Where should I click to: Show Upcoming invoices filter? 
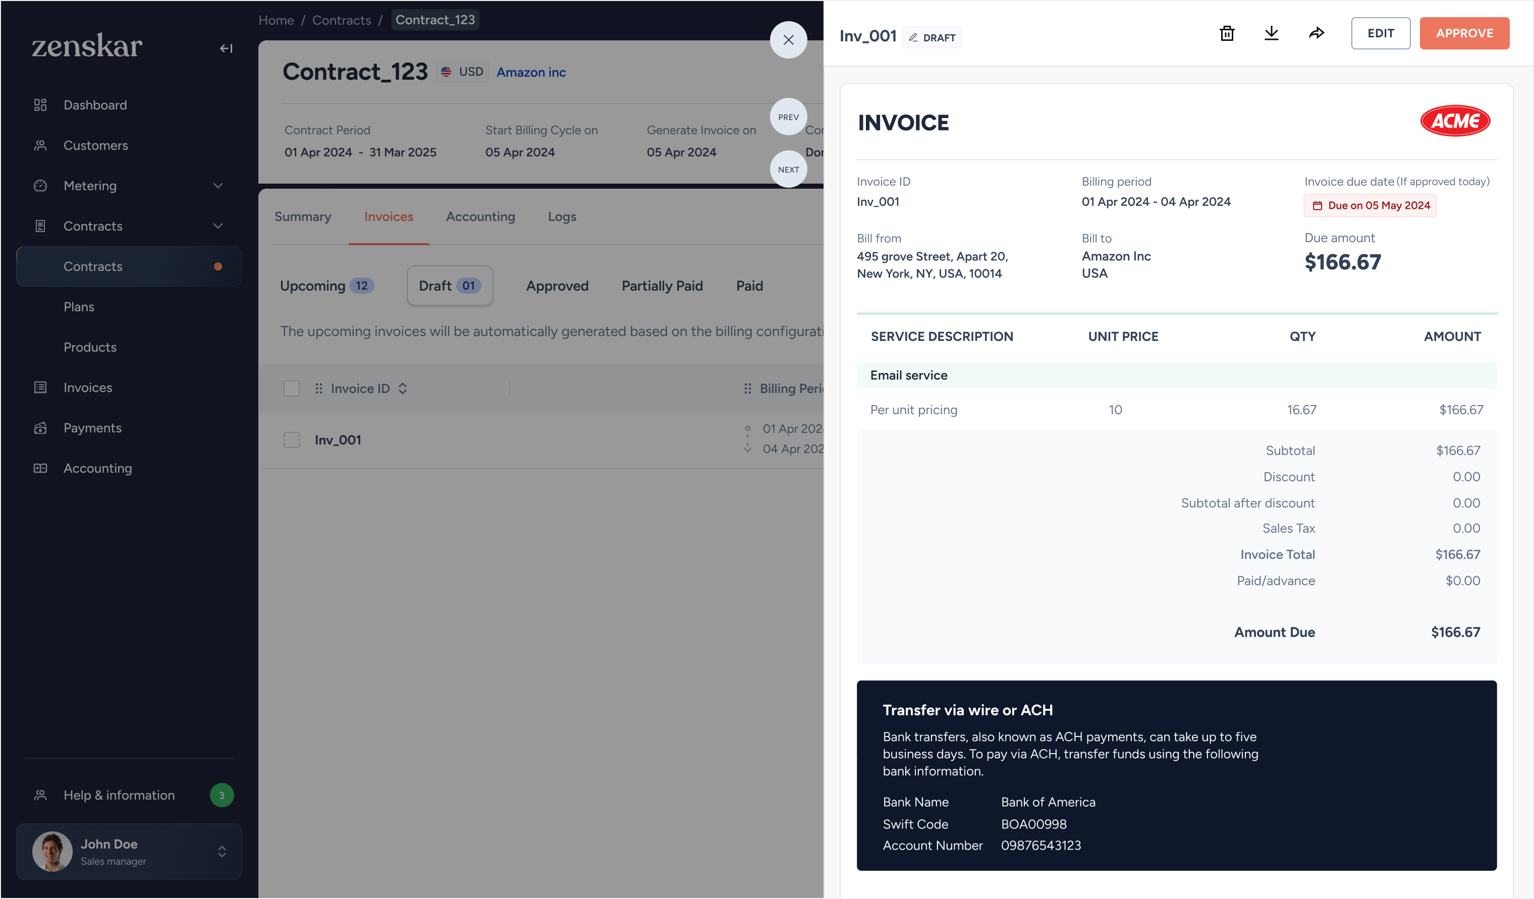(327, 286)
